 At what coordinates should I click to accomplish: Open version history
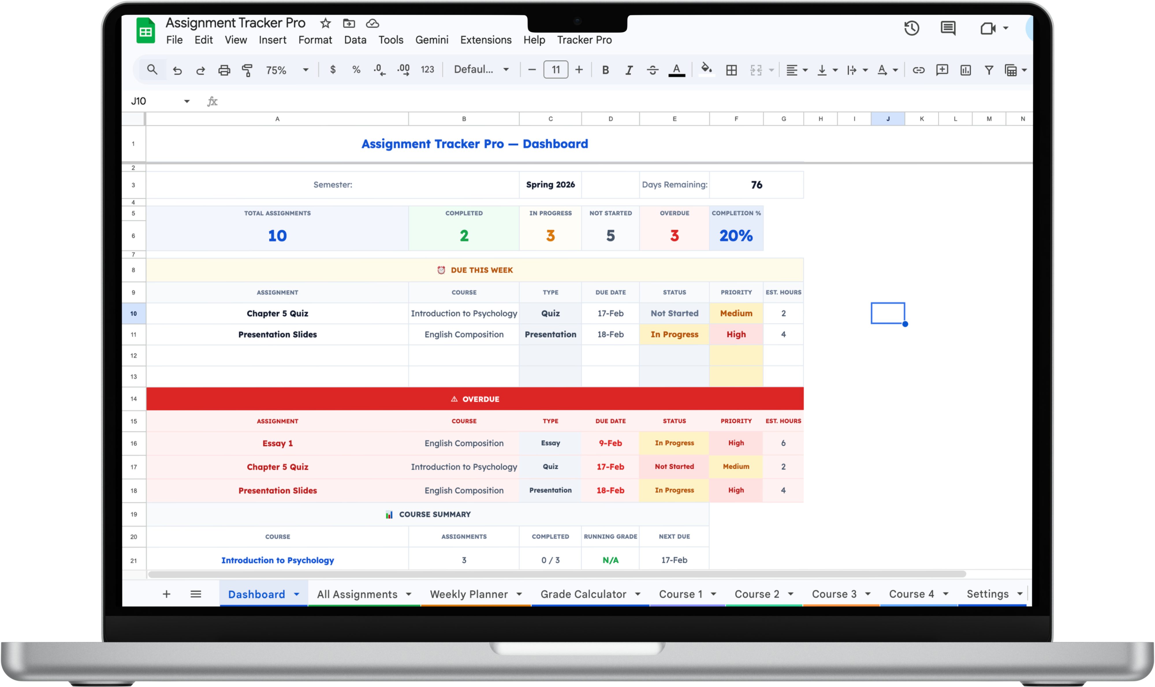pos(911,29)
